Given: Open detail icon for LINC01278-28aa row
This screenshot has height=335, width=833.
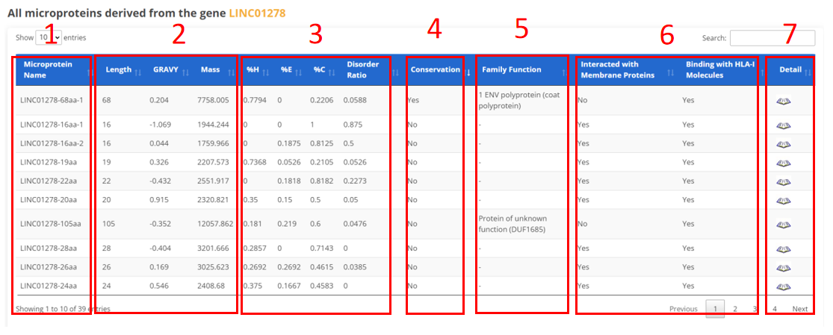Looking at the screenshot, I should coord(783,248).
